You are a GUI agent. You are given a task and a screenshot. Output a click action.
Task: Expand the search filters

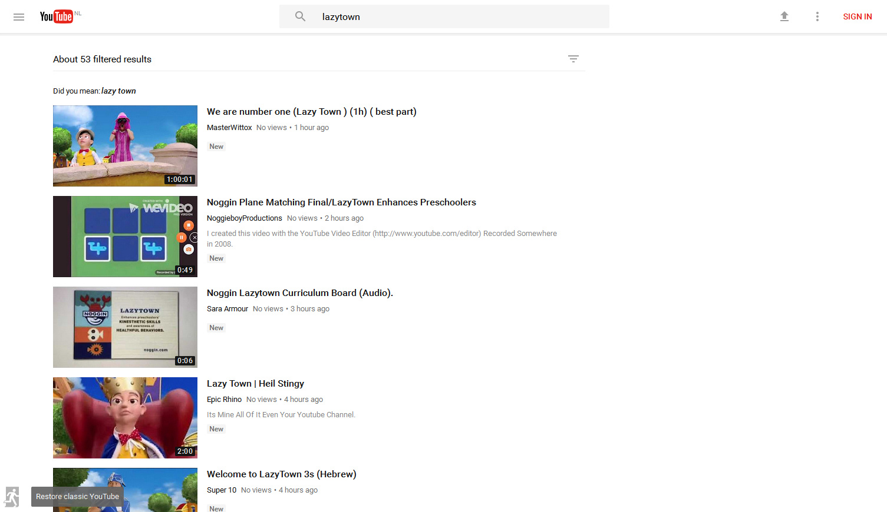573,59
